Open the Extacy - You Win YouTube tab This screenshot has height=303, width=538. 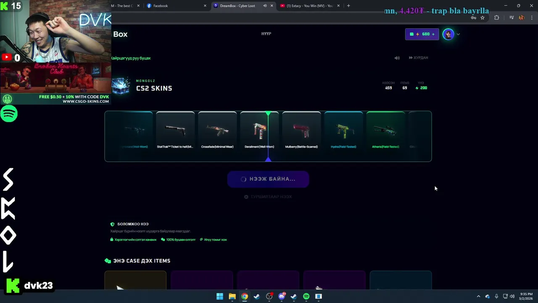coord(310,6)
